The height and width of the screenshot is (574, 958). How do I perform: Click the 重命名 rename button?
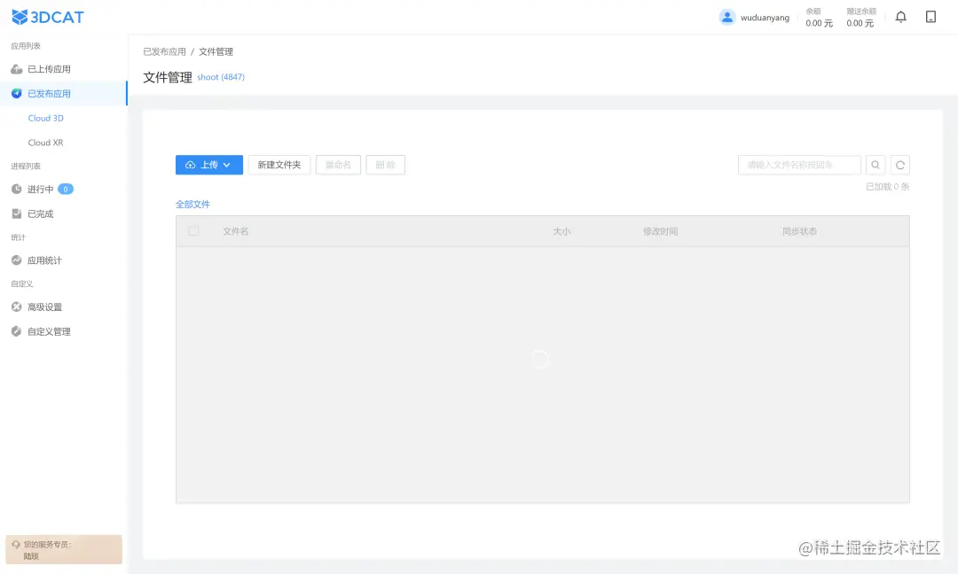coord(338,165)
